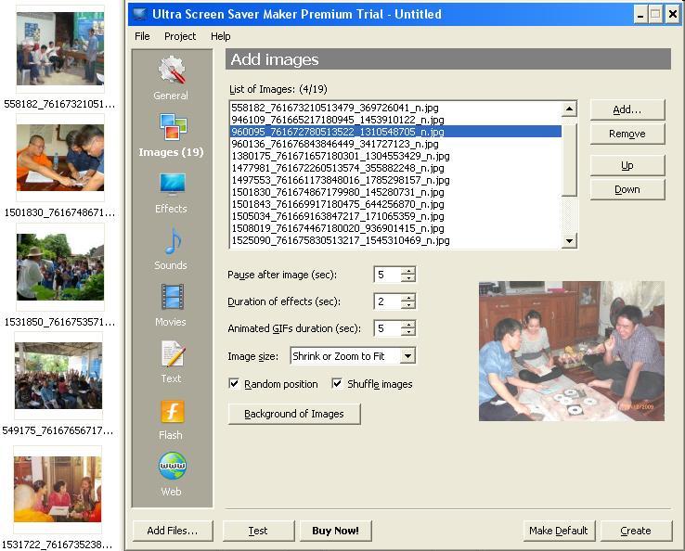Viewport: 685px width, 551px height.
Task: Increase Animated GIFs duration value
Action: click(408, 325)
